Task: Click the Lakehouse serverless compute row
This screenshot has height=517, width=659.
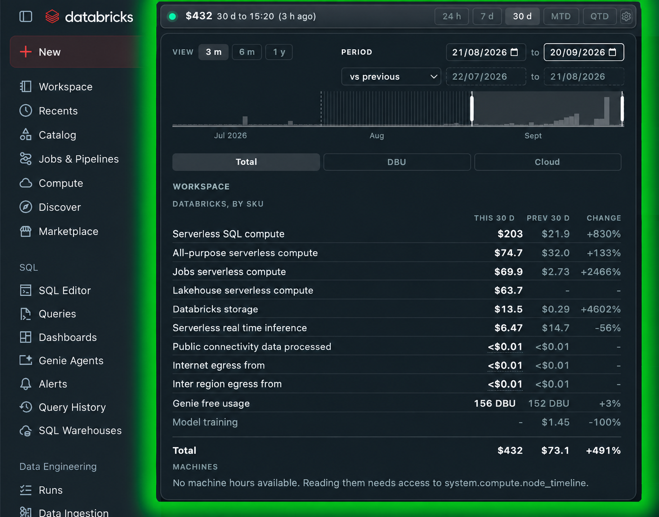Action: [397, 290]
